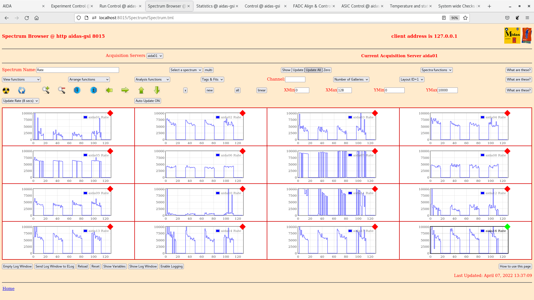
Task: Click the green right arrow icon
Action: pyautogui.click(x=125, y=90)
